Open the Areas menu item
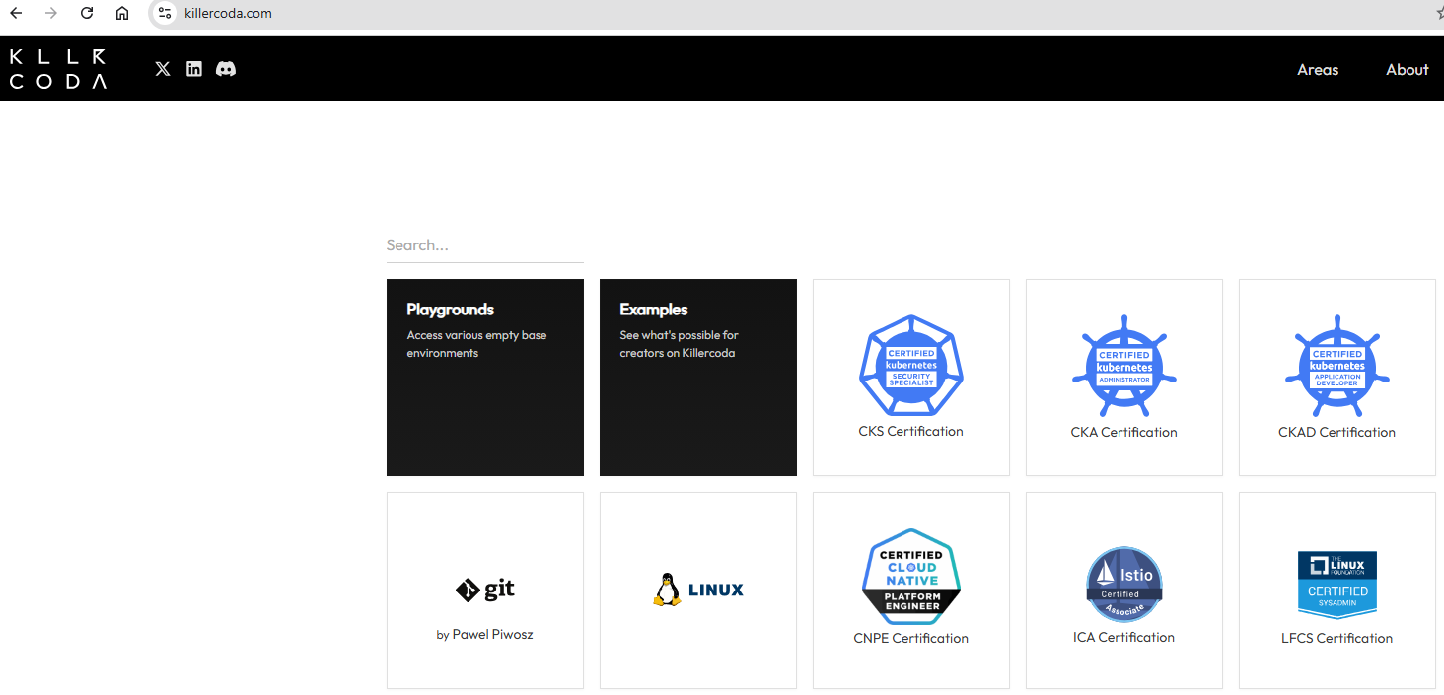The width and height of the screenshot is (1444, 695). tap(1317, 70)
